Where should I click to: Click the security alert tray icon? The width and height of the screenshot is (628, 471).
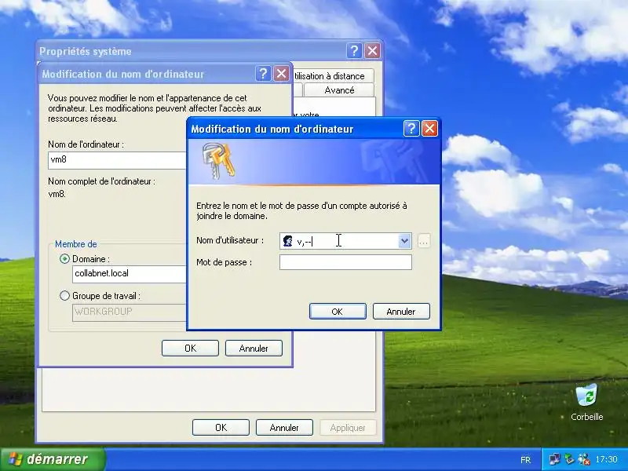[584, 459]
